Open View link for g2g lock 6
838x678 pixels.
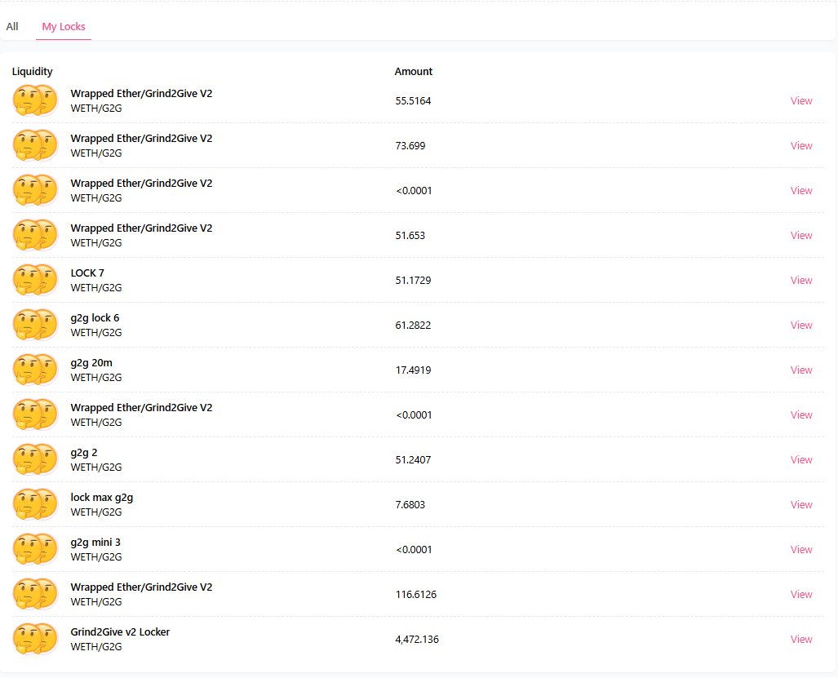tap(801, 325)
